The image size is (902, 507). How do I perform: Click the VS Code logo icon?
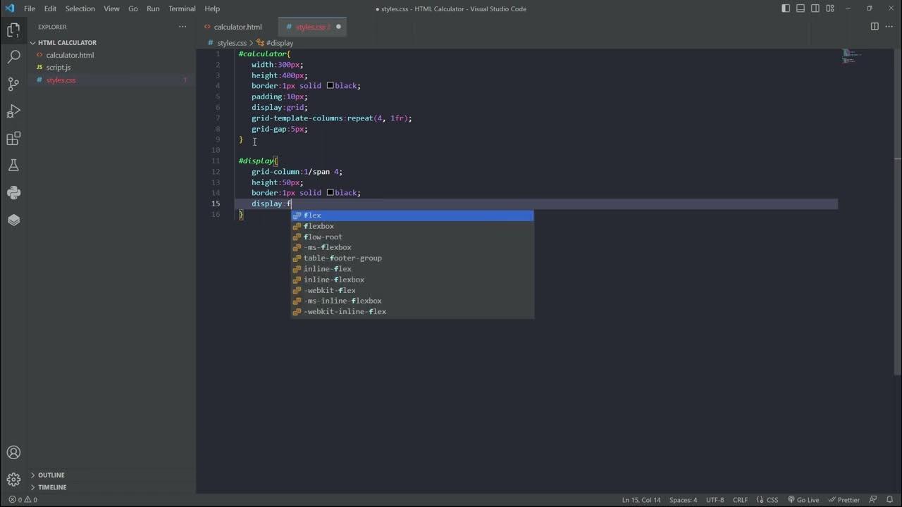pyautogui.click(x=9, y=8)
